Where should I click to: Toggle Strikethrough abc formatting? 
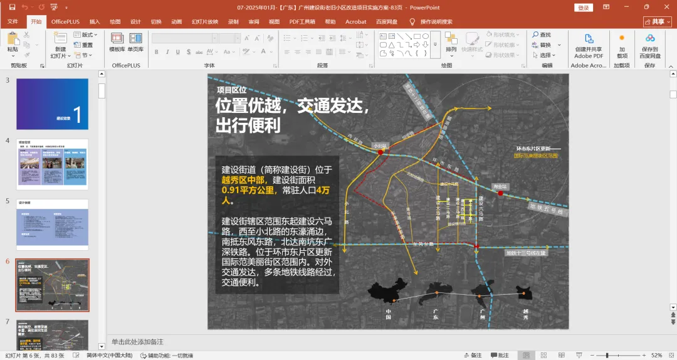click(x=199, y=52)
